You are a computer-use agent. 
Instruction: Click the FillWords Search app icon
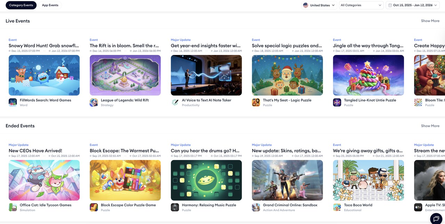click(13, 102)
